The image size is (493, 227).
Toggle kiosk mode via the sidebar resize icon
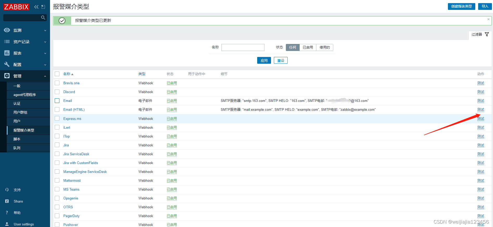coord(43,7)
